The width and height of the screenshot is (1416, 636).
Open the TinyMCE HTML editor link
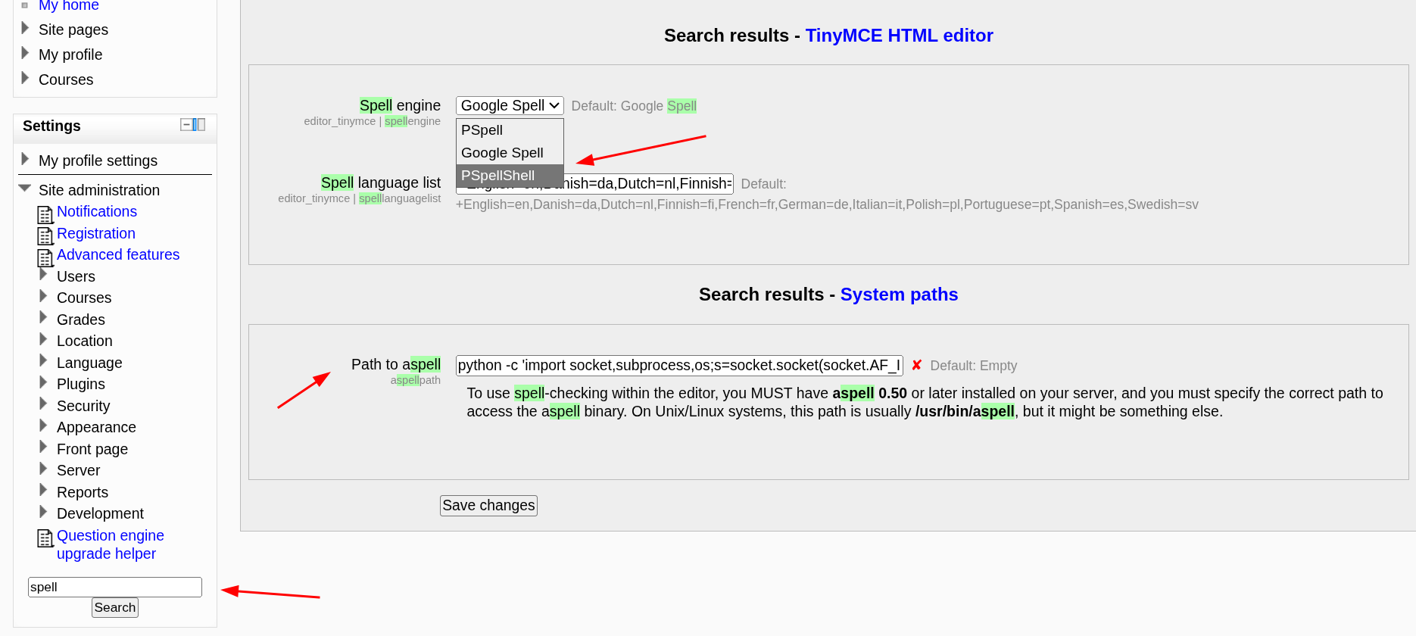[899, 36]
